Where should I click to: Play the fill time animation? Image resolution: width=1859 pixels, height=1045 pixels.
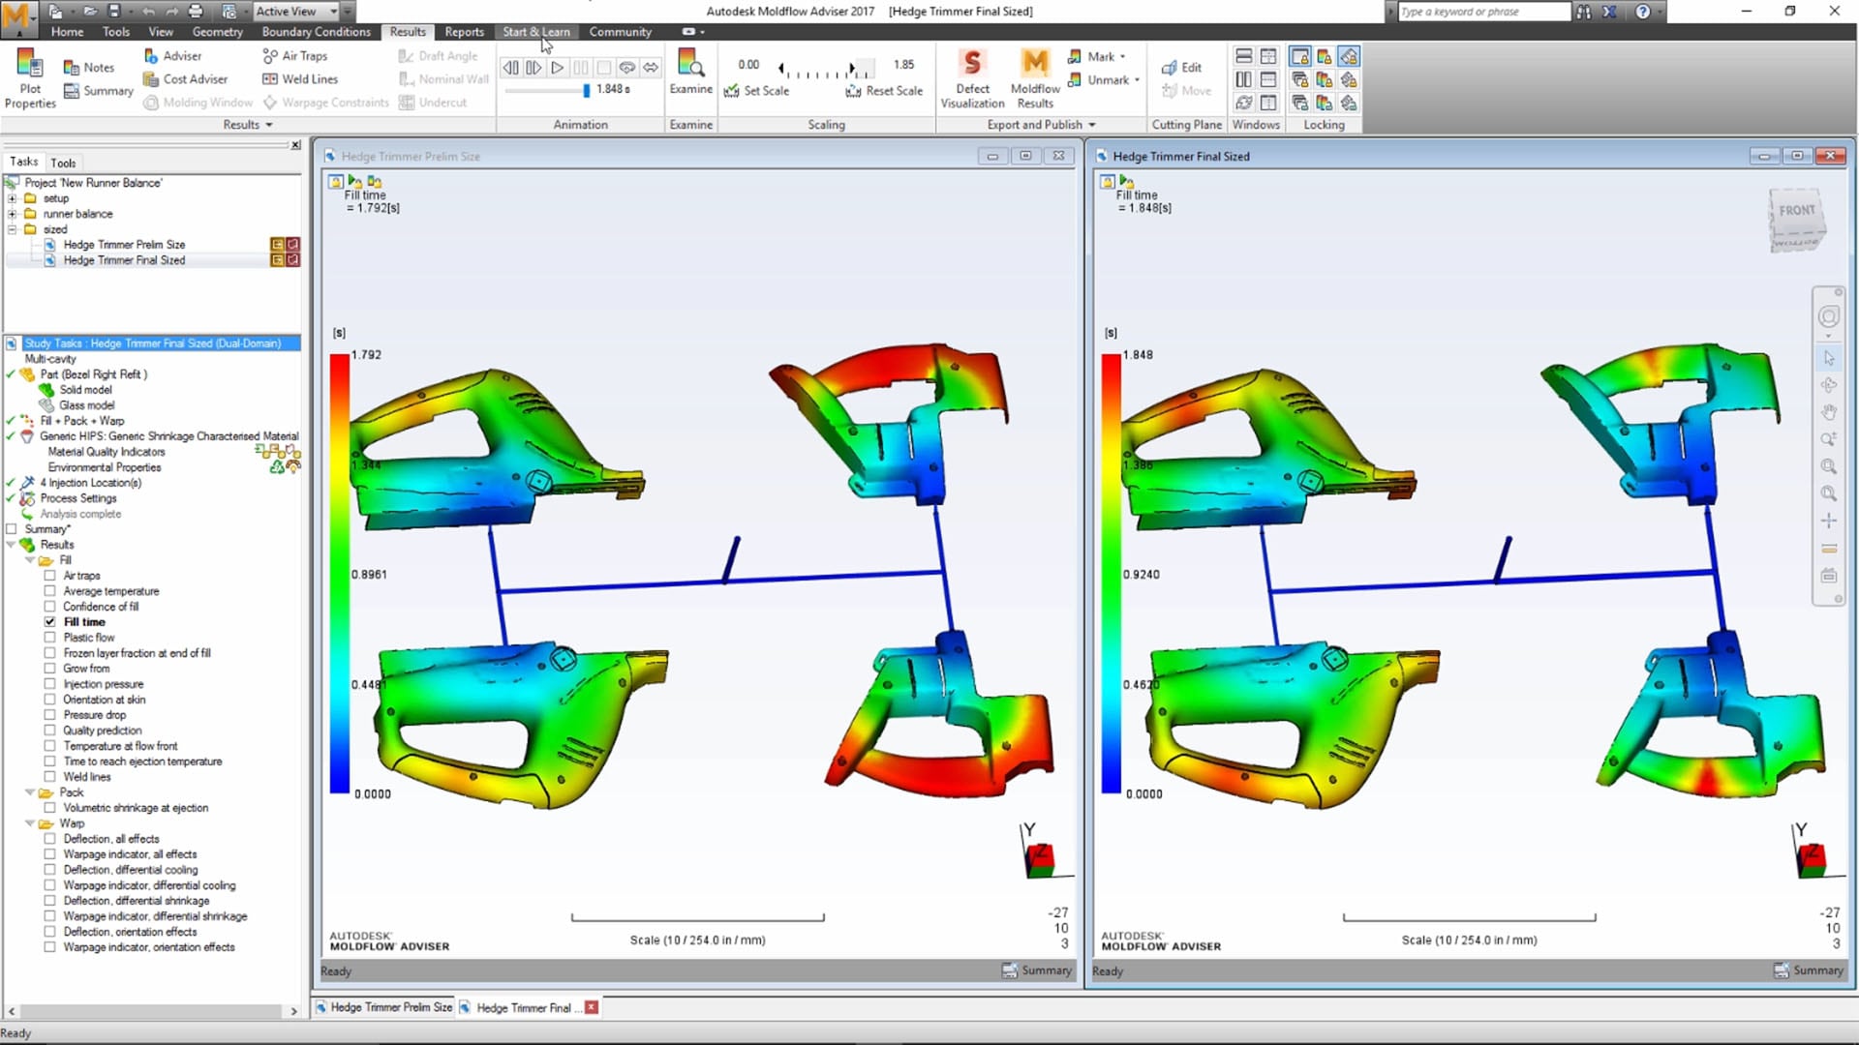(x=557, y=68)
